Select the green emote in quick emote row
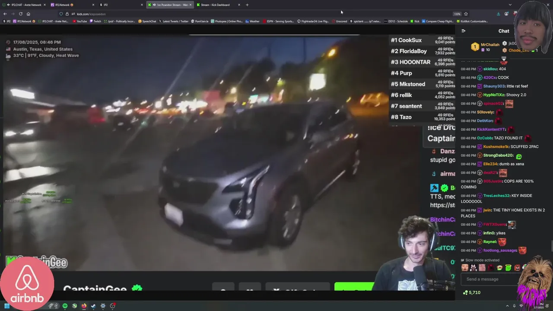 (x=508, y=268)
